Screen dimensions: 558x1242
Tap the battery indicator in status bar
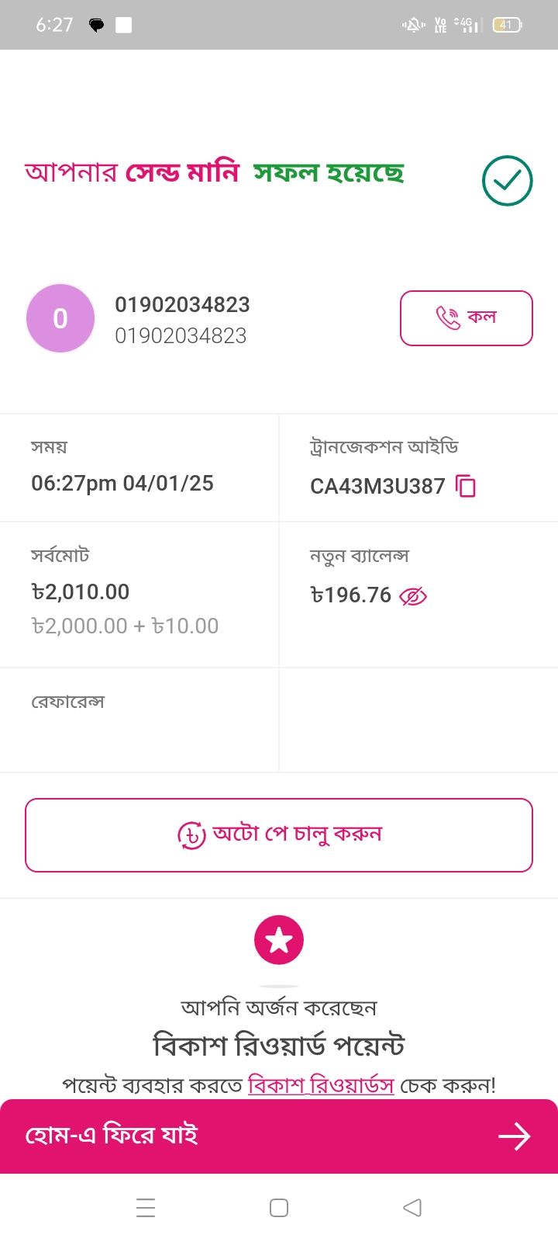[x=507, y=25]
